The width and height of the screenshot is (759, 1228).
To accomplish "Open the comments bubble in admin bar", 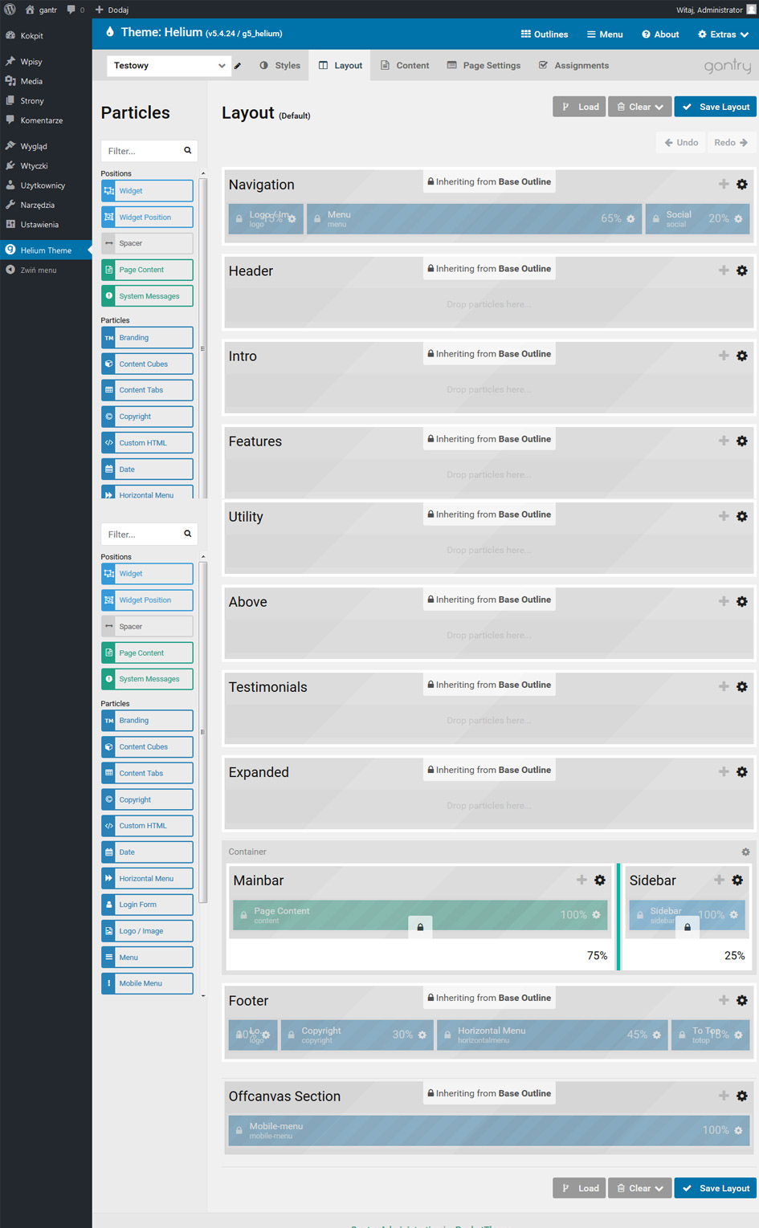I will 75,10.
